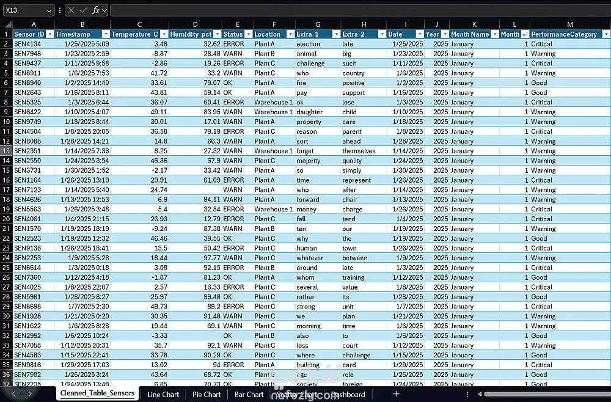The width and height of the screenshot is (611, 402).
Task: Select row 25 header
Action: 6,268
